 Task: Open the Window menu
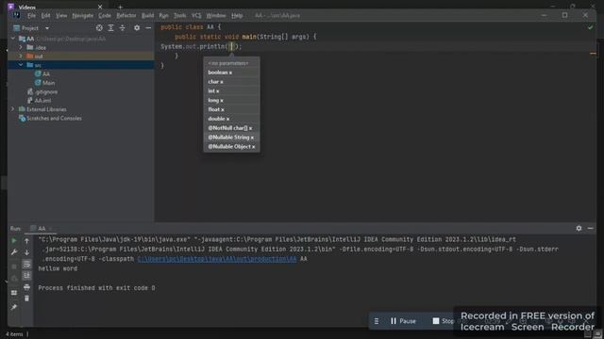coord(216,16)
